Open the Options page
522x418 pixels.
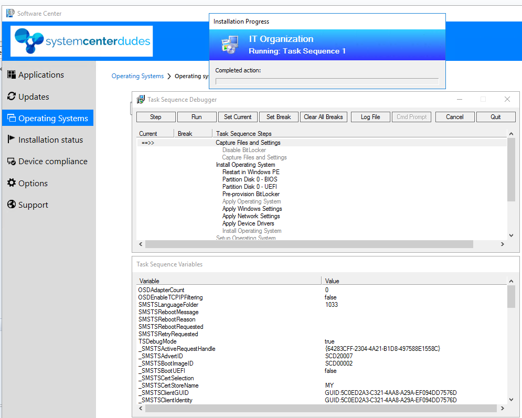[x=33, y=184]
